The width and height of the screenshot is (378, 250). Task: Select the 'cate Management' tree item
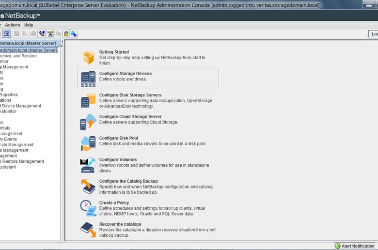(x=16, y=144)
